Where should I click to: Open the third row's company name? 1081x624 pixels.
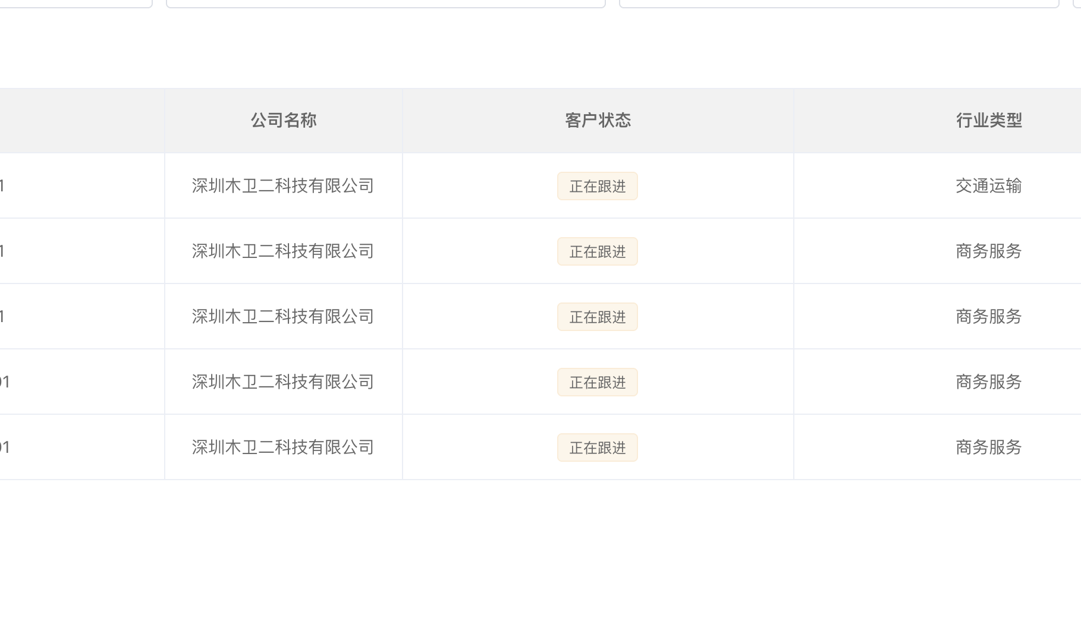[283, 317]
